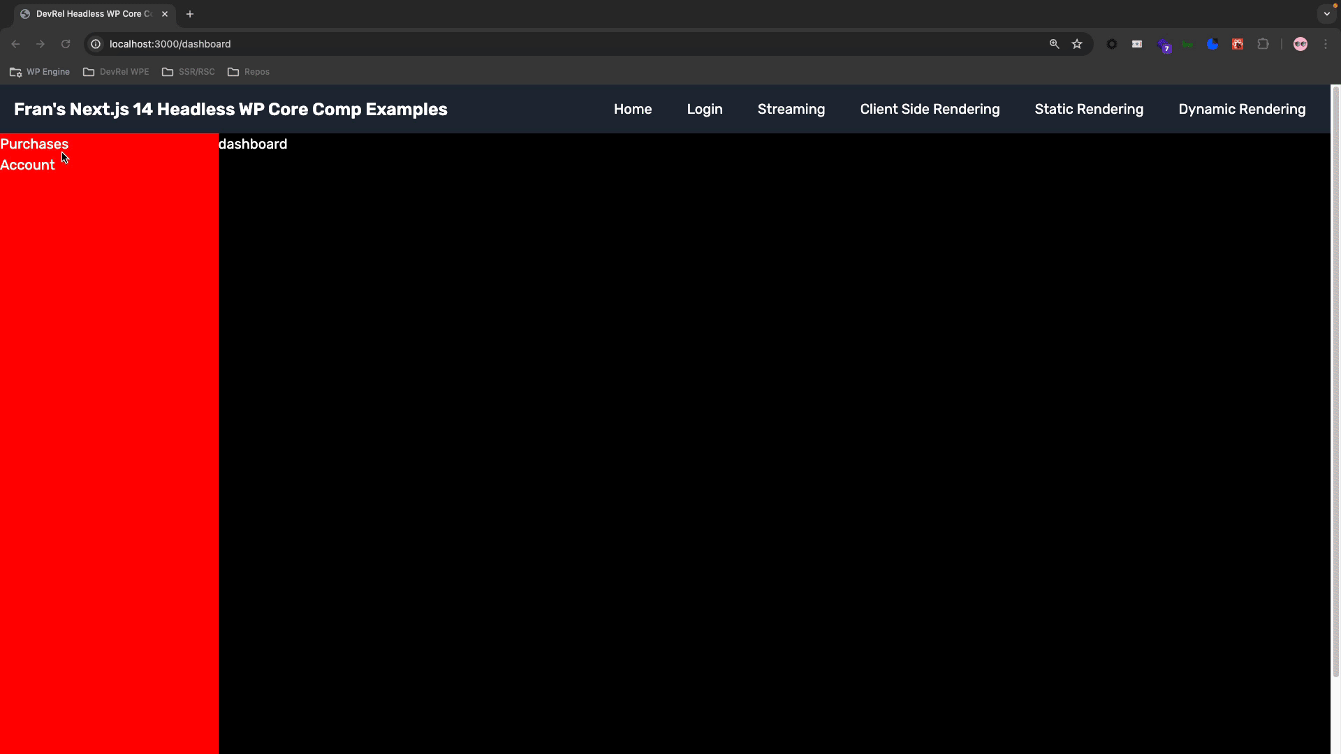Open the Purchases sidebar link
The image size is (1341, 754).
point(34,144)
